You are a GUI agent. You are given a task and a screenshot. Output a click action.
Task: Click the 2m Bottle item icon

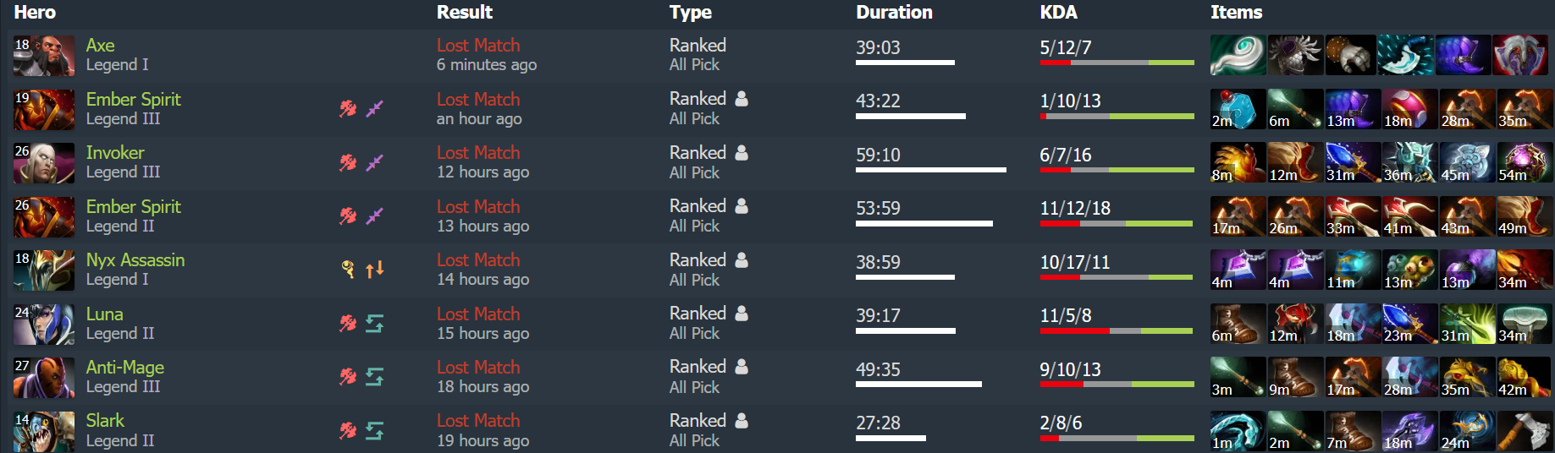tap(1238, 109)
